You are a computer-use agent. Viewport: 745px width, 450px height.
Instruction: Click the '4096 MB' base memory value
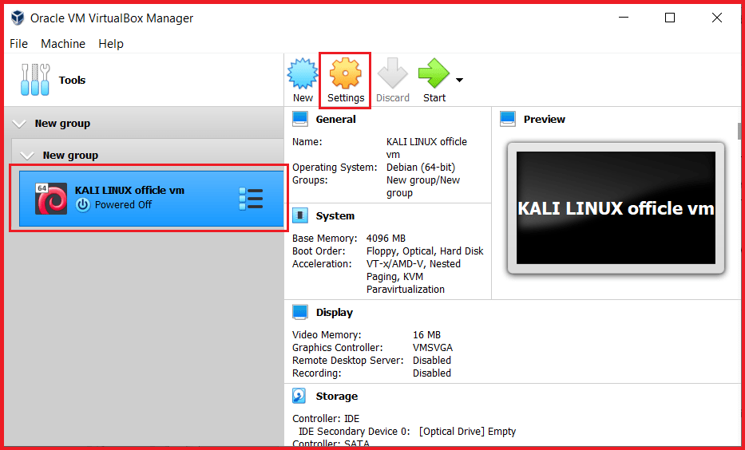click(x=386, y=239)
